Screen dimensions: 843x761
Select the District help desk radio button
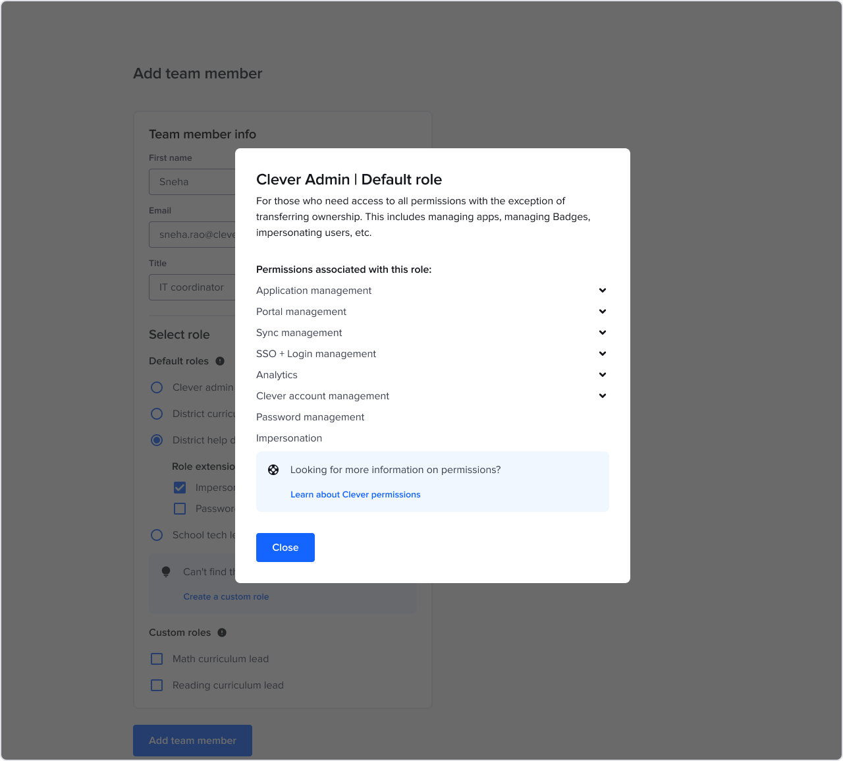157,440
